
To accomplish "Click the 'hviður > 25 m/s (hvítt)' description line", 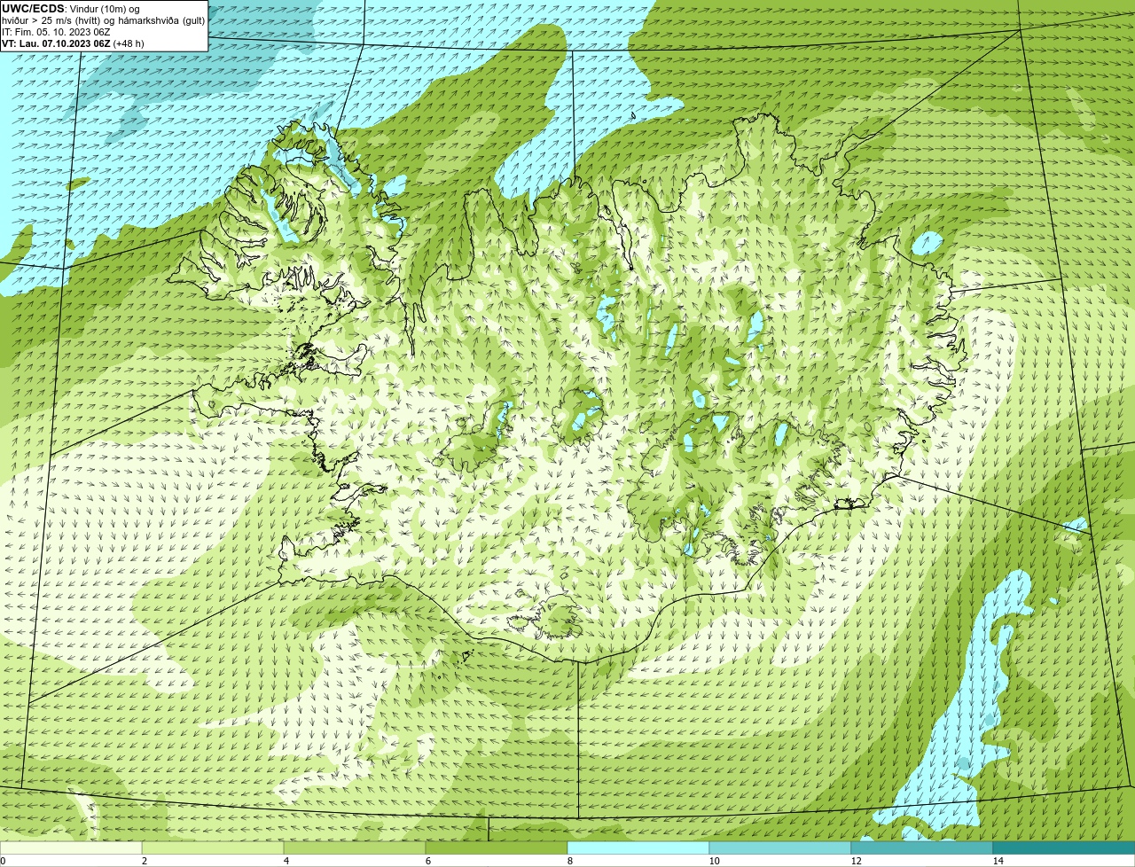I will tap(104, 20).
